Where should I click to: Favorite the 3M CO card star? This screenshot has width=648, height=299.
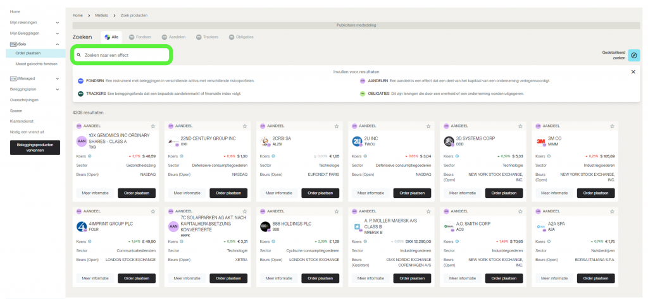tap(612, 126)
